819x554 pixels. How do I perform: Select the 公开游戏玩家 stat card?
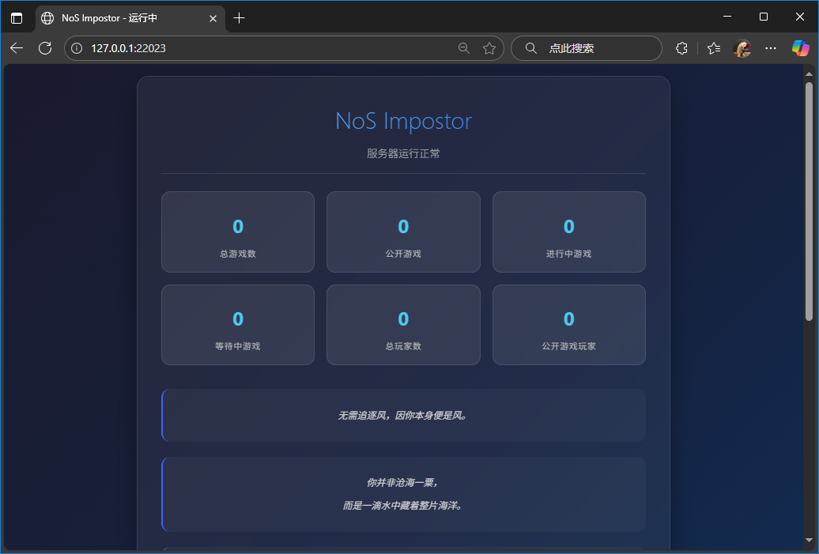click(568, 325)
